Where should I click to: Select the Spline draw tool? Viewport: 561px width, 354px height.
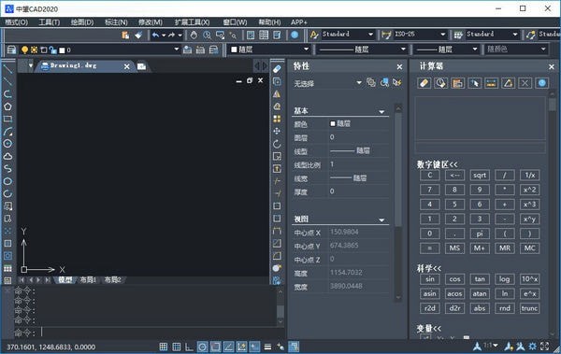[x=7, y=169]
